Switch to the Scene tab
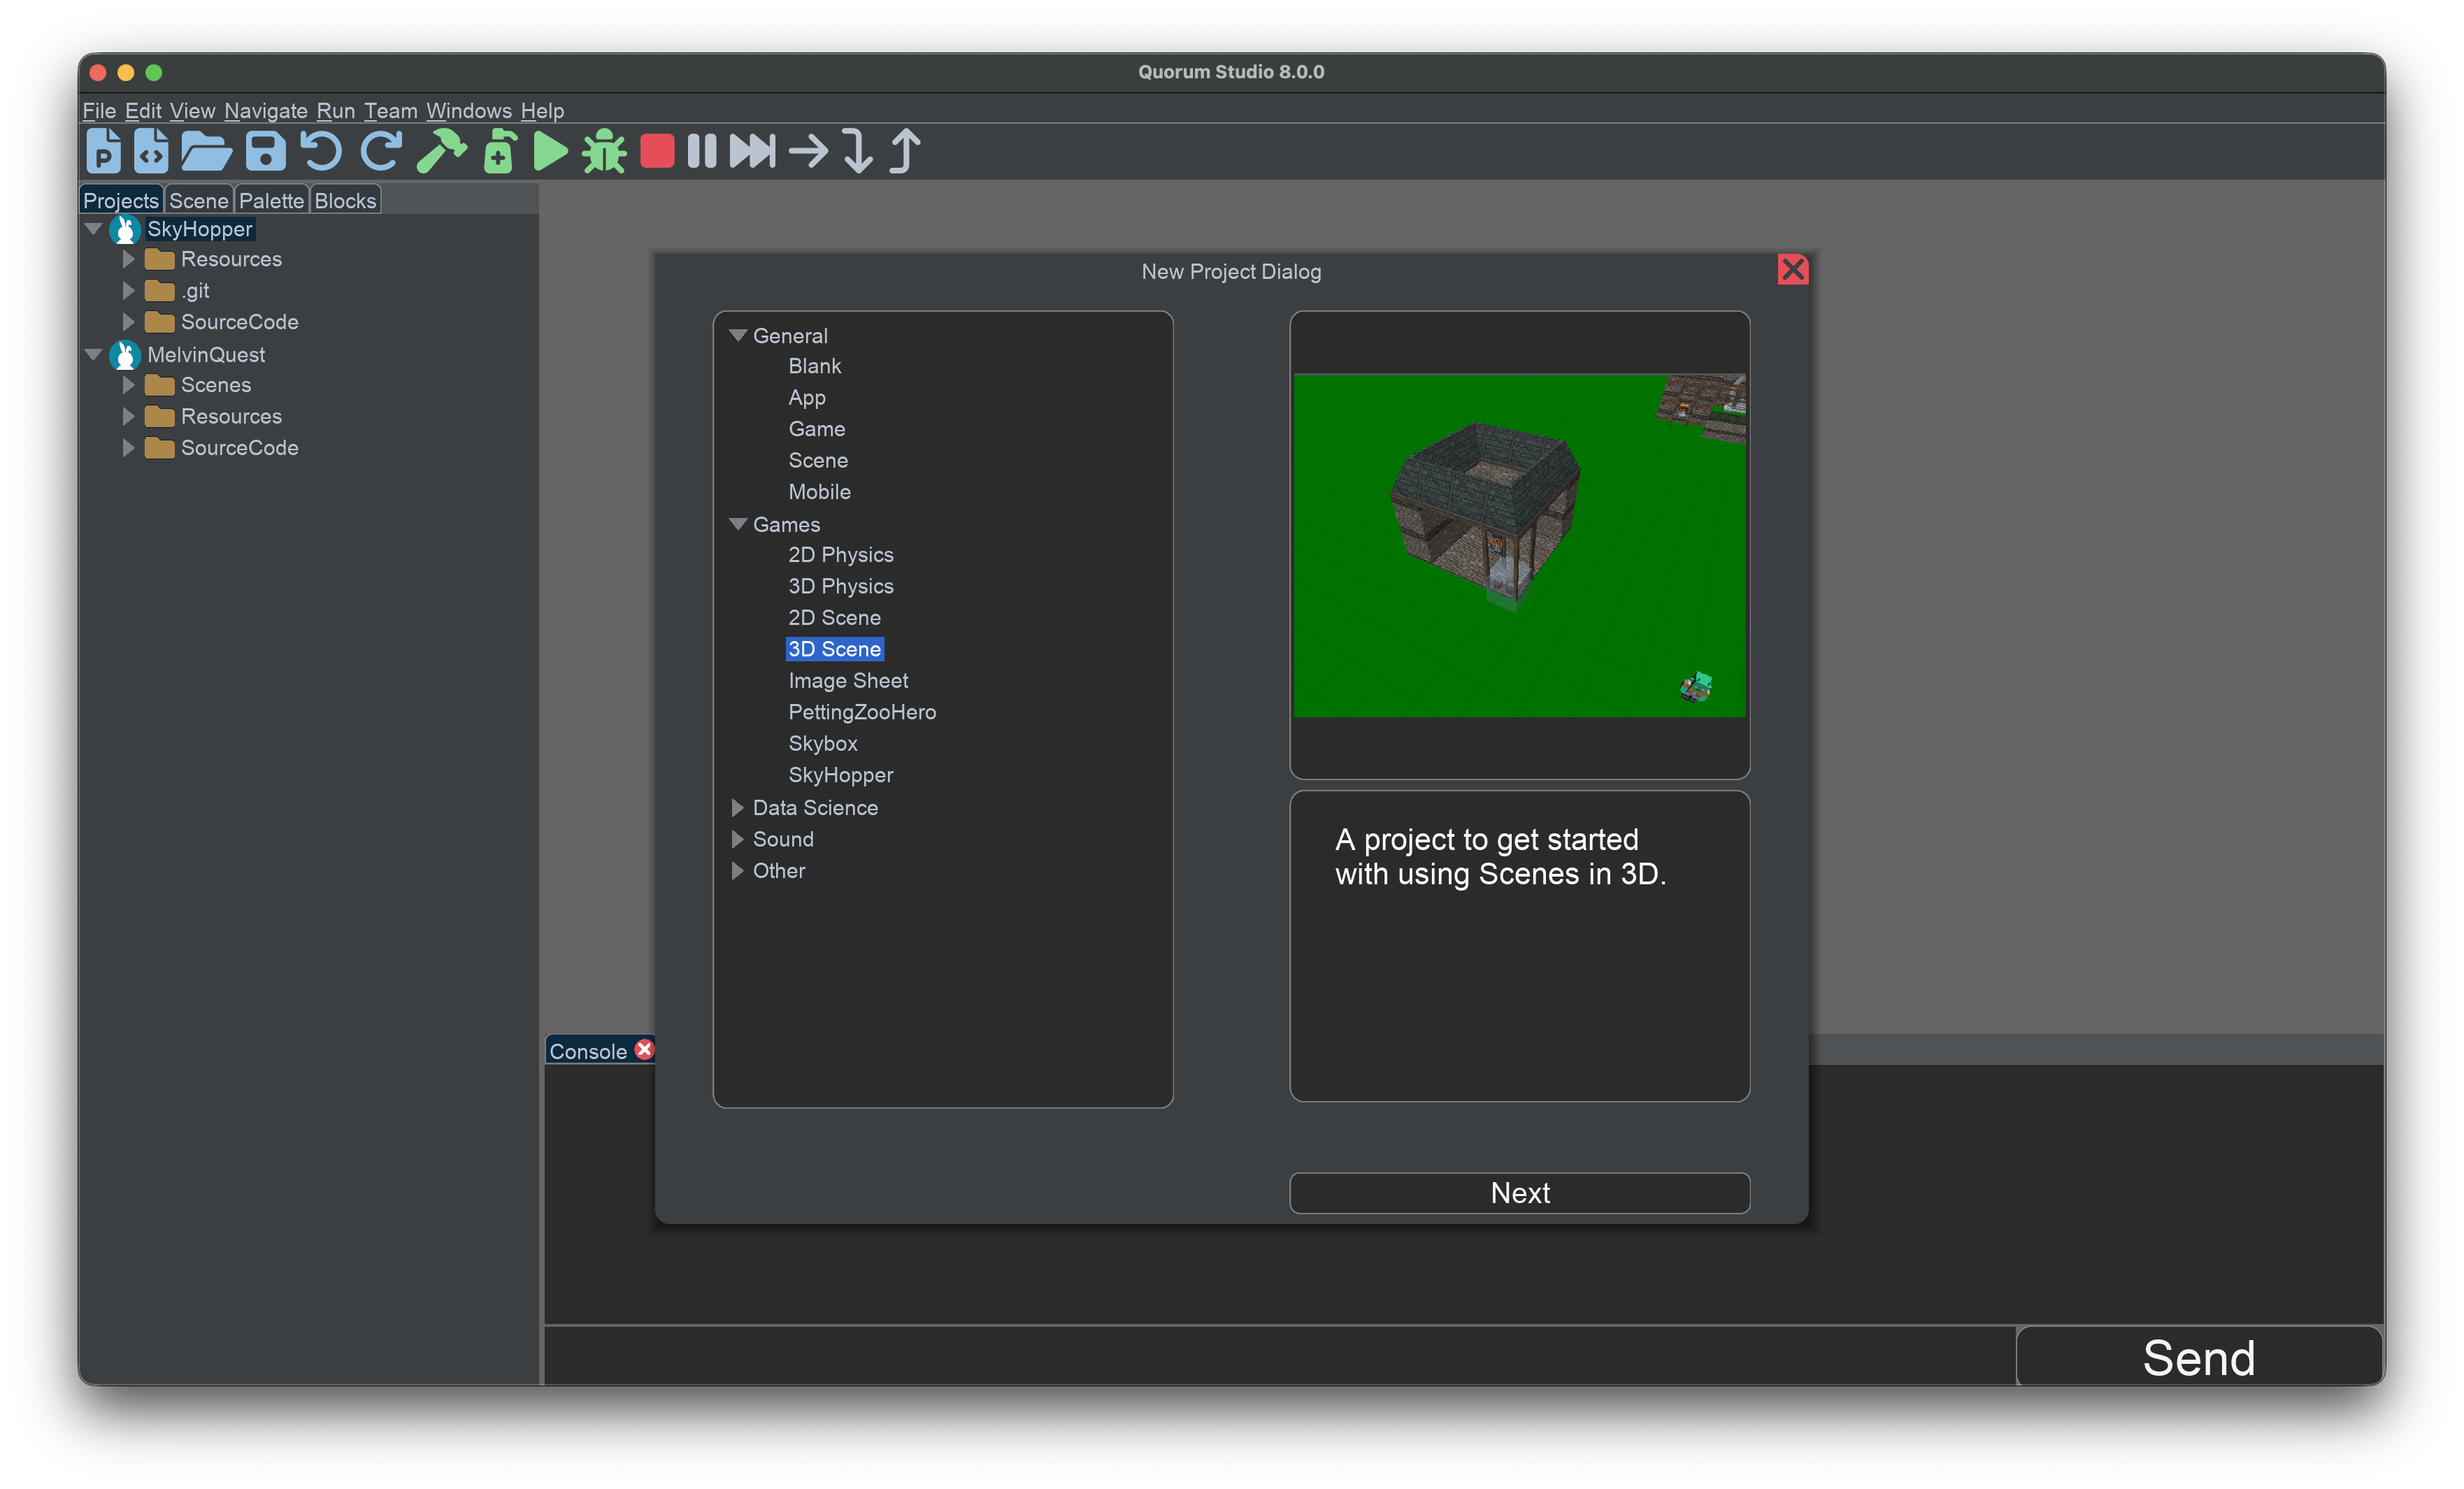2464x1489 pixels. tap(198, 200)
